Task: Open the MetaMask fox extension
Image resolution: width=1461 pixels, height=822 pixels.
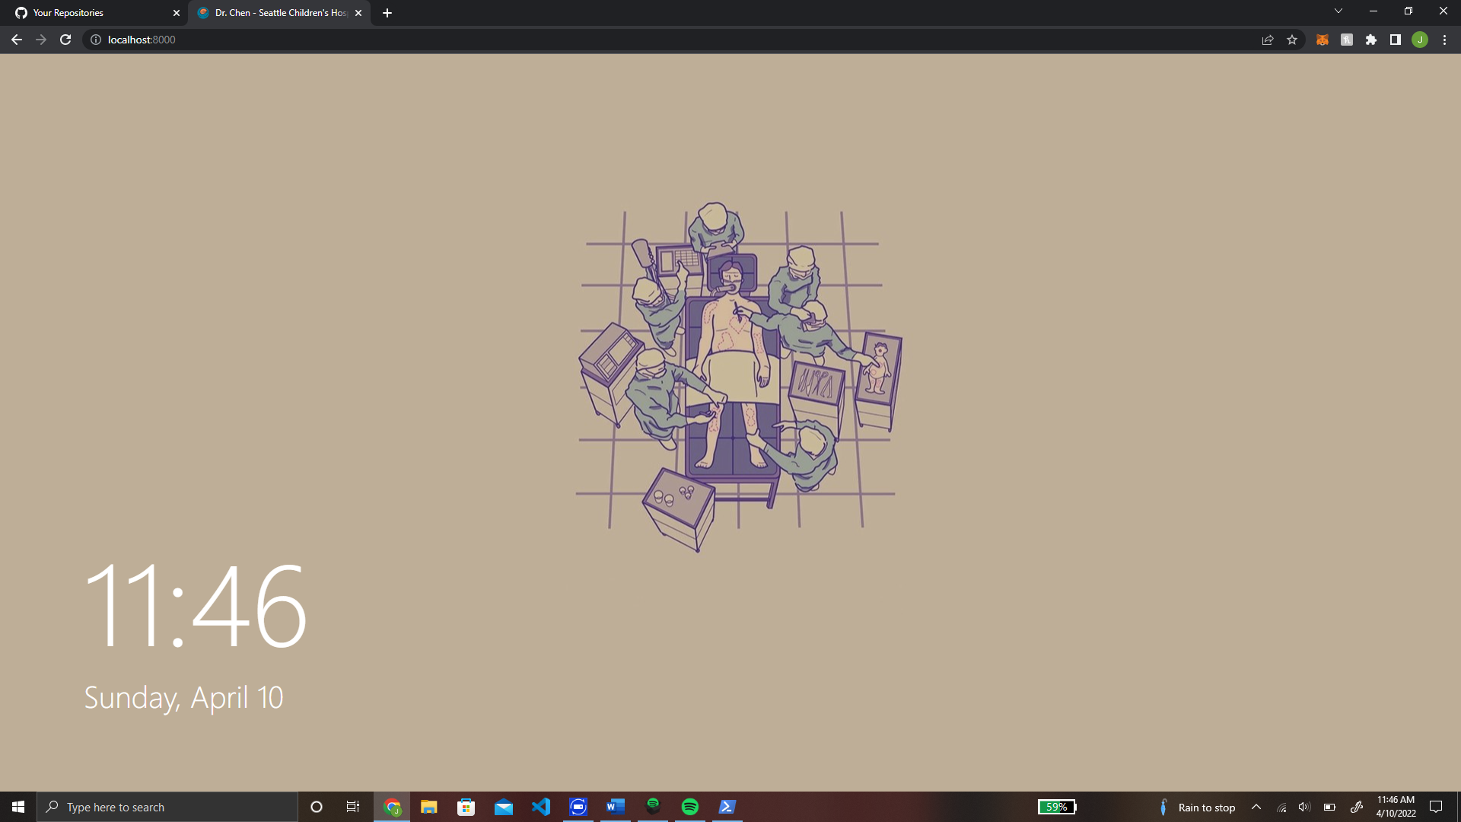Action: 1323,40
